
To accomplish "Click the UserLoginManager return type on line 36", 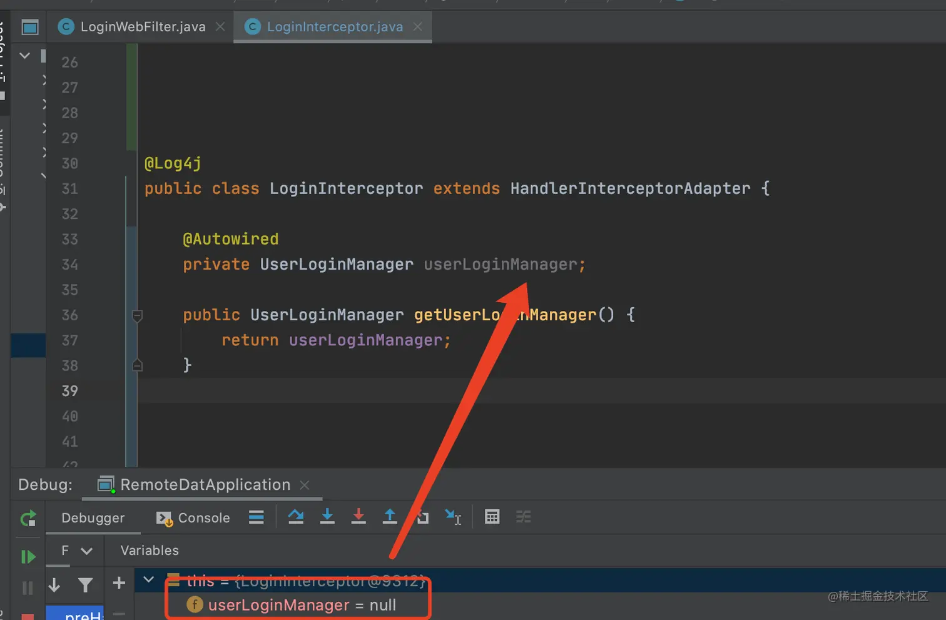I will (x=327, y=315).
